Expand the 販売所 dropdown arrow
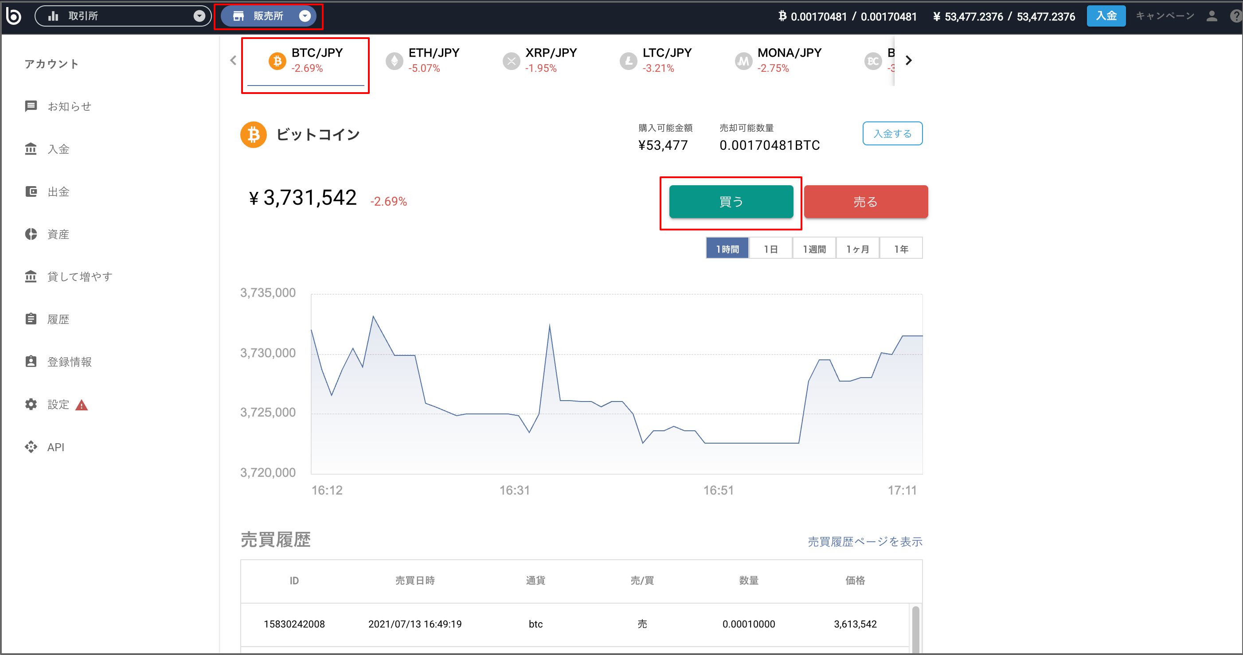Screen dimensions: 1243x655 [x=305, y=16]
